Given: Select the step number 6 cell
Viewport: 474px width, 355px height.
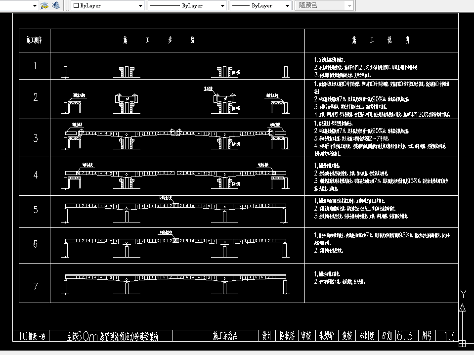Looking at the screenshot, I should pyautogui.click(x=35, y=245).
